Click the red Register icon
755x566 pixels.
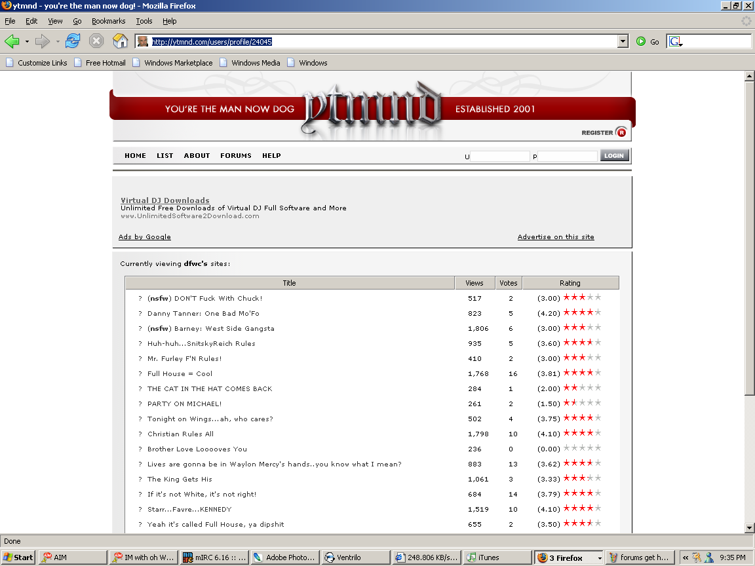621,132
